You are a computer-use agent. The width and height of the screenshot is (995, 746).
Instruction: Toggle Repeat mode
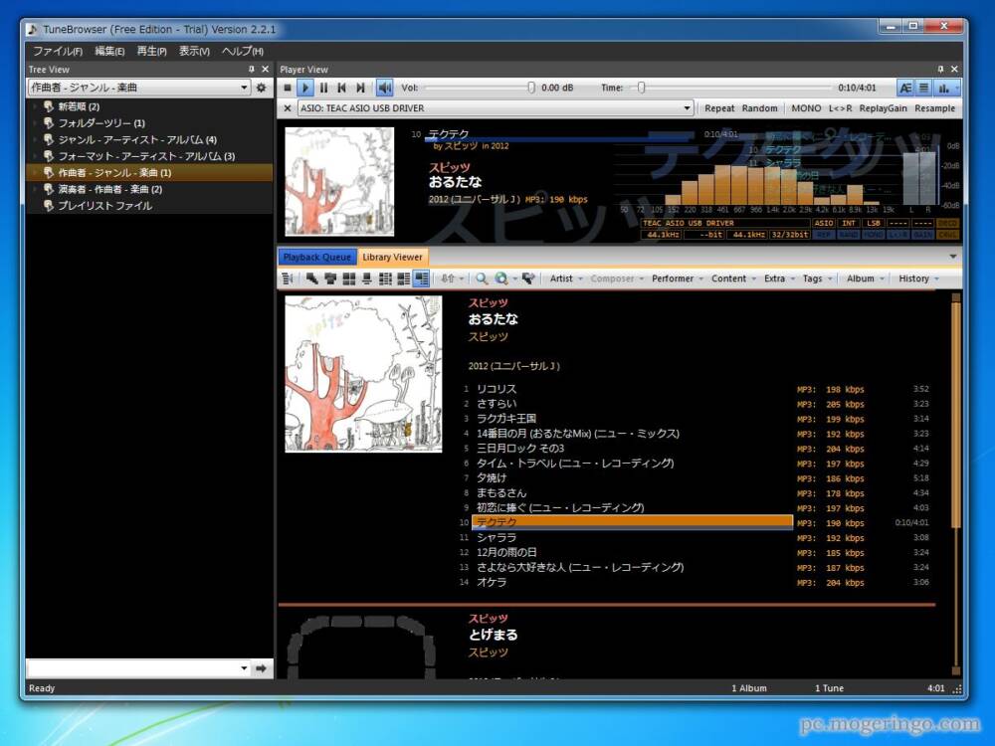(x=719, y=108)
